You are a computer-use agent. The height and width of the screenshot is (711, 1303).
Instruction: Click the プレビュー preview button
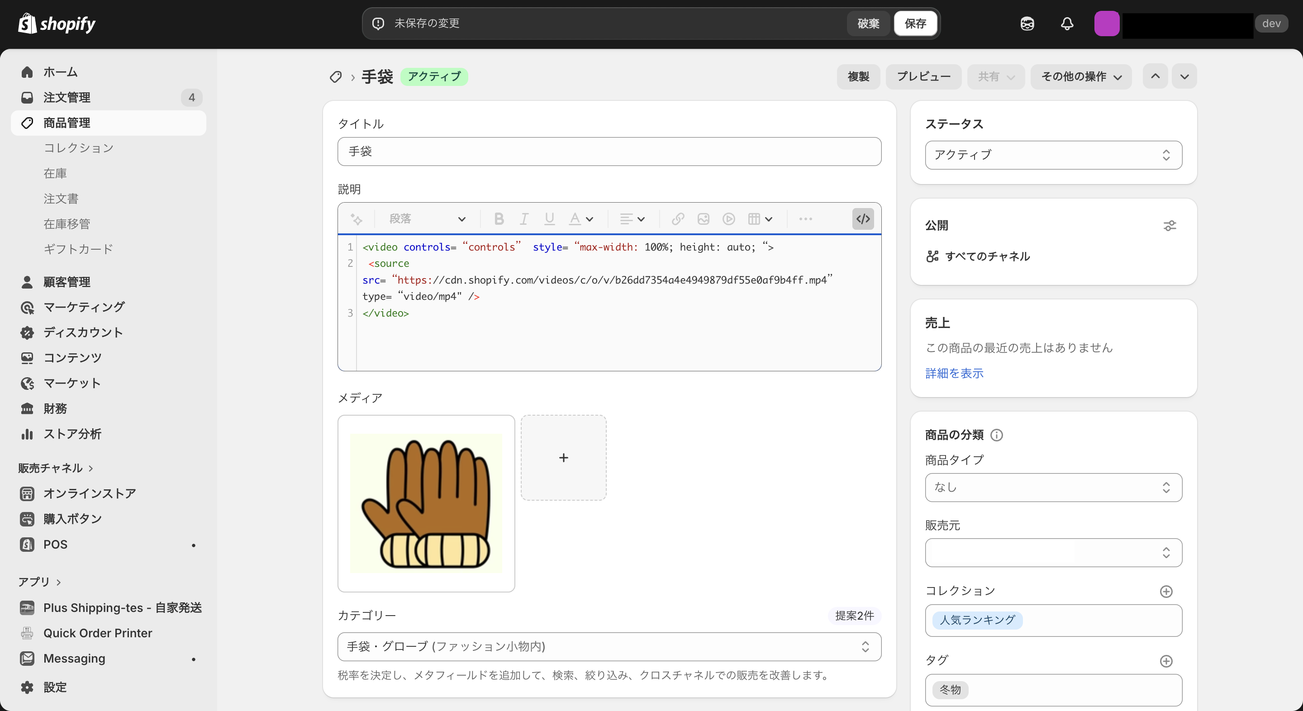pos(923,76)
